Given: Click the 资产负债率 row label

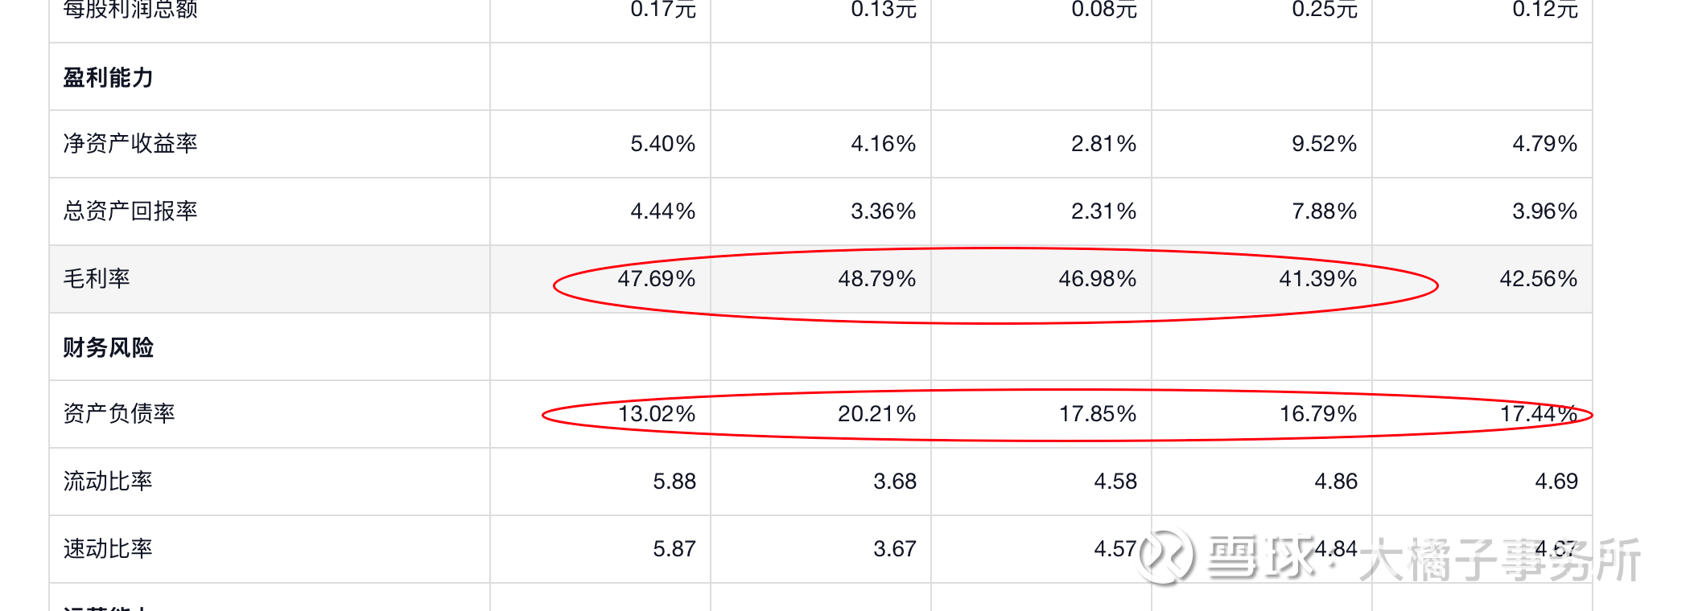Looking at the screenshot, I should [119, 414].
